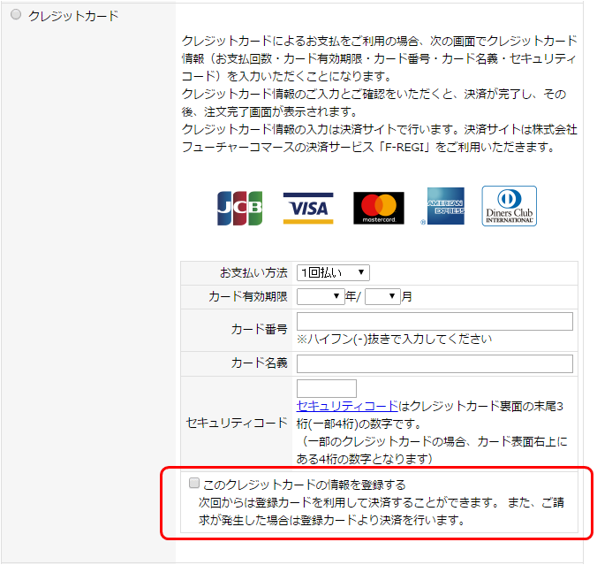Check このクレジットカードの情報を登録する checkbox
The height and width of the screenshot is (565, 597).
click(194, 484)
